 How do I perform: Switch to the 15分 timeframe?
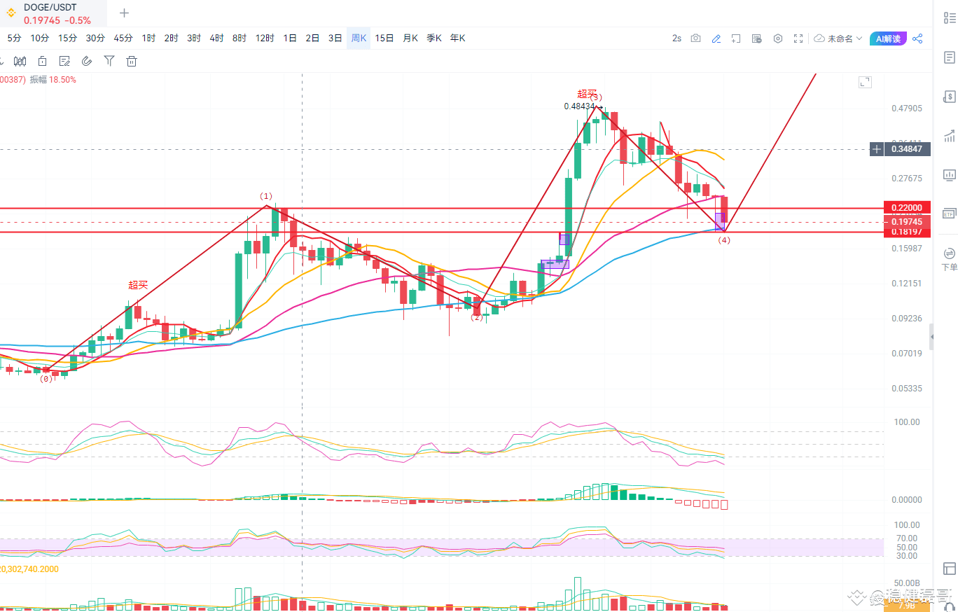click(67, 39)
